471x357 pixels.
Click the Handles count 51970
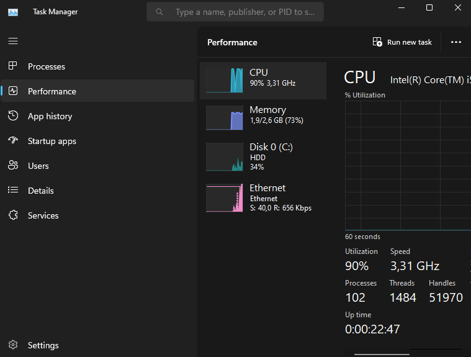click(x=446, y=297)
